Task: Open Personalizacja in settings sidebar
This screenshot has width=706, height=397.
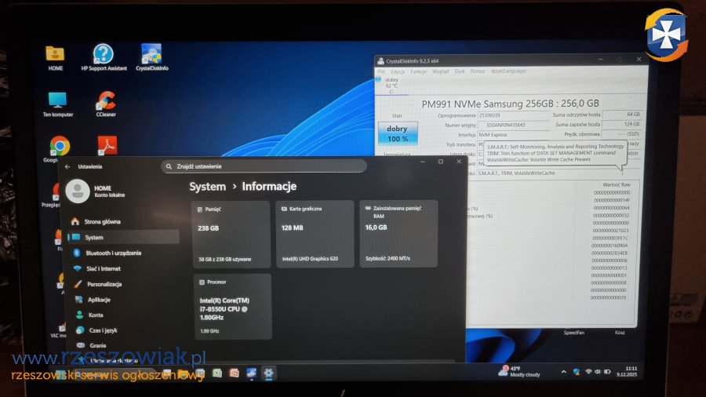Action: 104,284
